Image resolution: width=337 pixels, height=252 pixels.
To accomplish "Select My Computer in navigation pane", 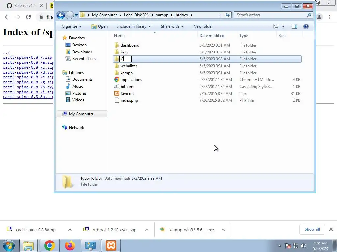I will (81, 114).
